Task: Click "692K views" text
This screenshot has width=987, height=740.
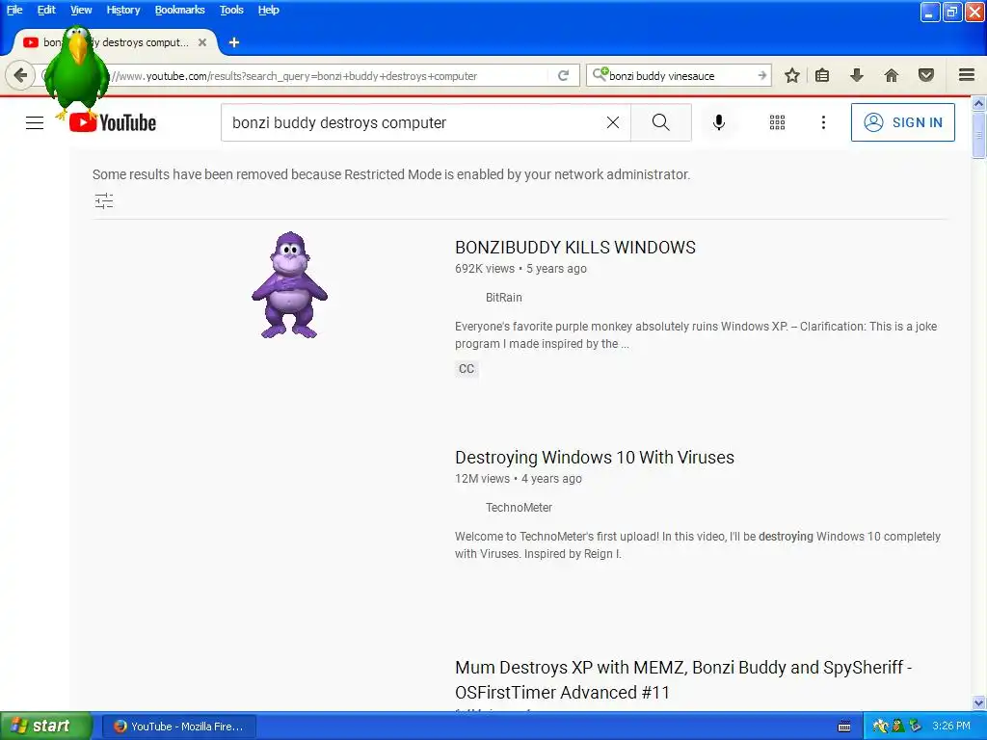Action: point(485,269)
